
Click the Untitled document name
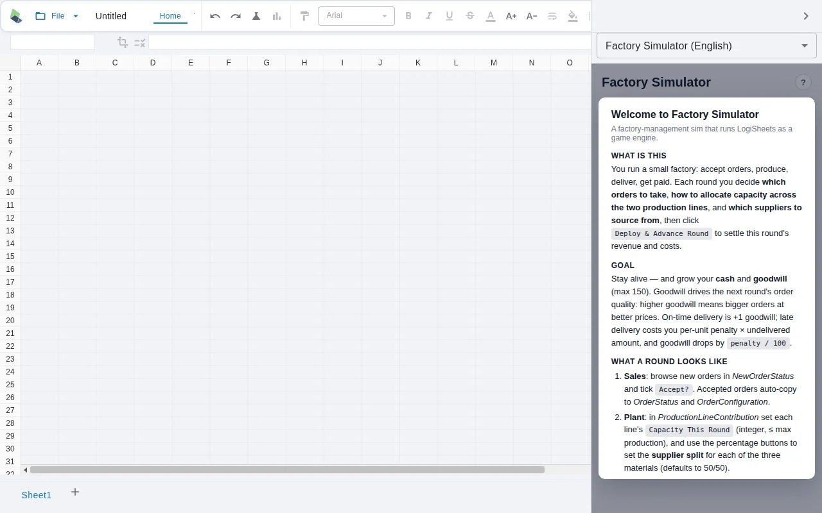(111, 16)
